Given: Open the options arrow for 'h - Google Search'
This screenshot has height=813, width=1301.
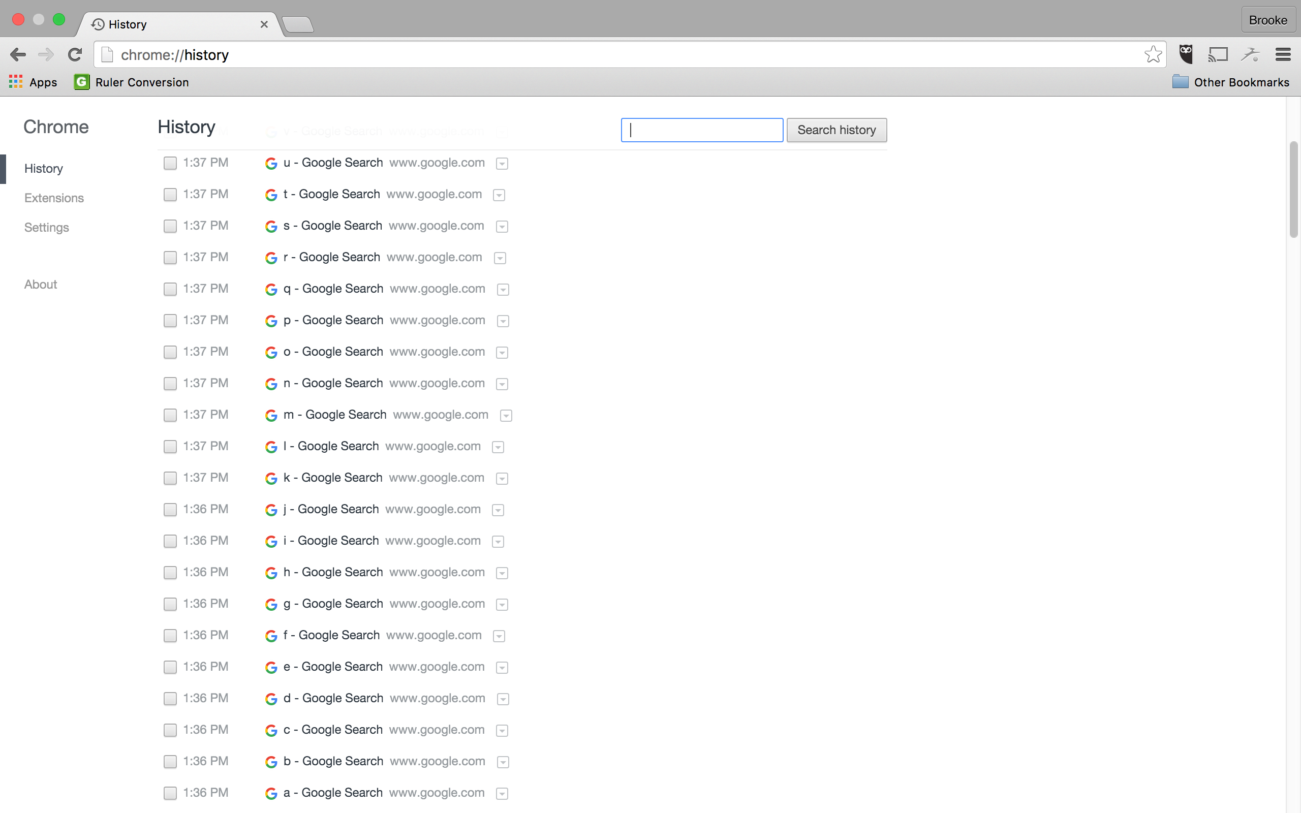Looking at the screenshot, I should click(502, 573).
